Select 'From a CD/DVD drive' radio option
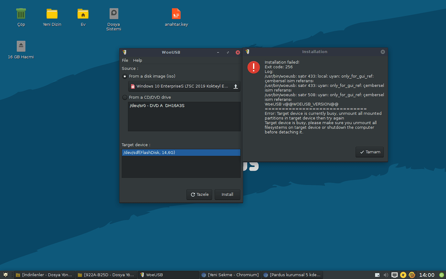The image size is (446, 279). point(125,97)
